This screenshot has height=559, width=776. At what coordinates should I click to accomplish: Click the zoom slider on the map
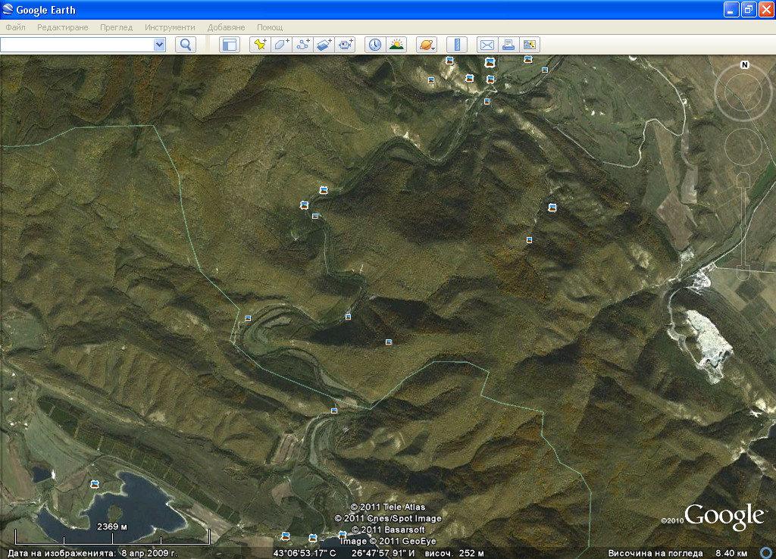(x=743, y=223)
